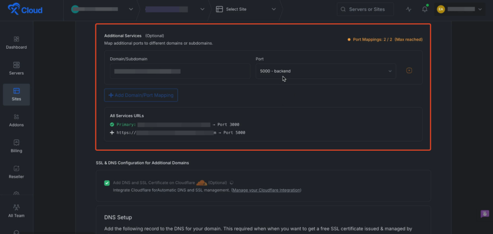This screenshot has width=493, height=234.
Task: Remove the domain/port mapping row
Action: [x=409, y=71]
